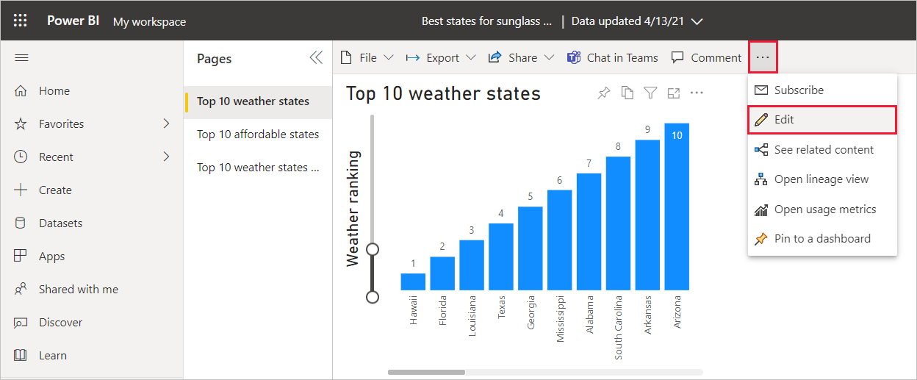Open the app launcher waffle icon

pyautogui.click(x=21, y=21)
